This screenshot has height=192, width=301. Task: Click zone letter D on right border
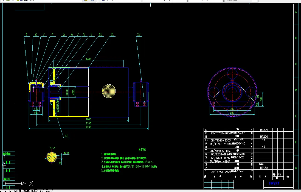pos(296,90)
